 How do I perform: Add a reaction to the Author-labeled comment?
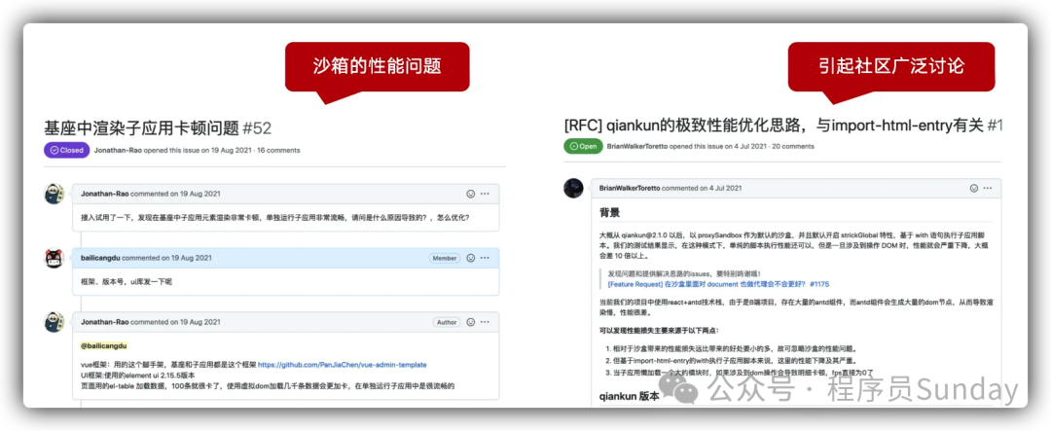coord(471,322)
